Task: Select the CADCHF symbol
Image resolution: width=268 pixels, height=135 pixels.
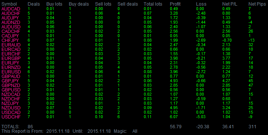Action: (x=11, y=31)
